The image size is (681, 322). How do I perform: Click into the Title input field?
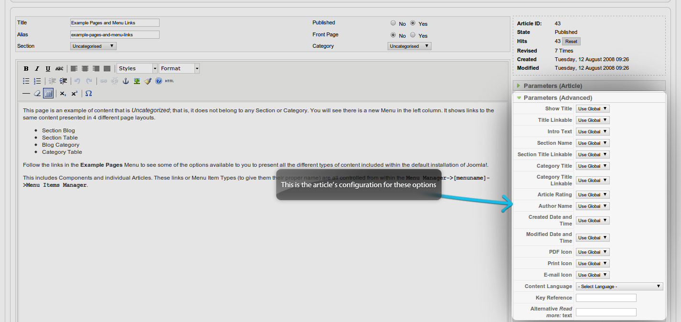[x=115, y=23]
